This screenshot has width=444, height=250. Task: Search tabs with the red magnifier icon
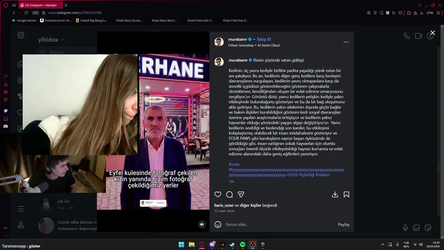419,5
